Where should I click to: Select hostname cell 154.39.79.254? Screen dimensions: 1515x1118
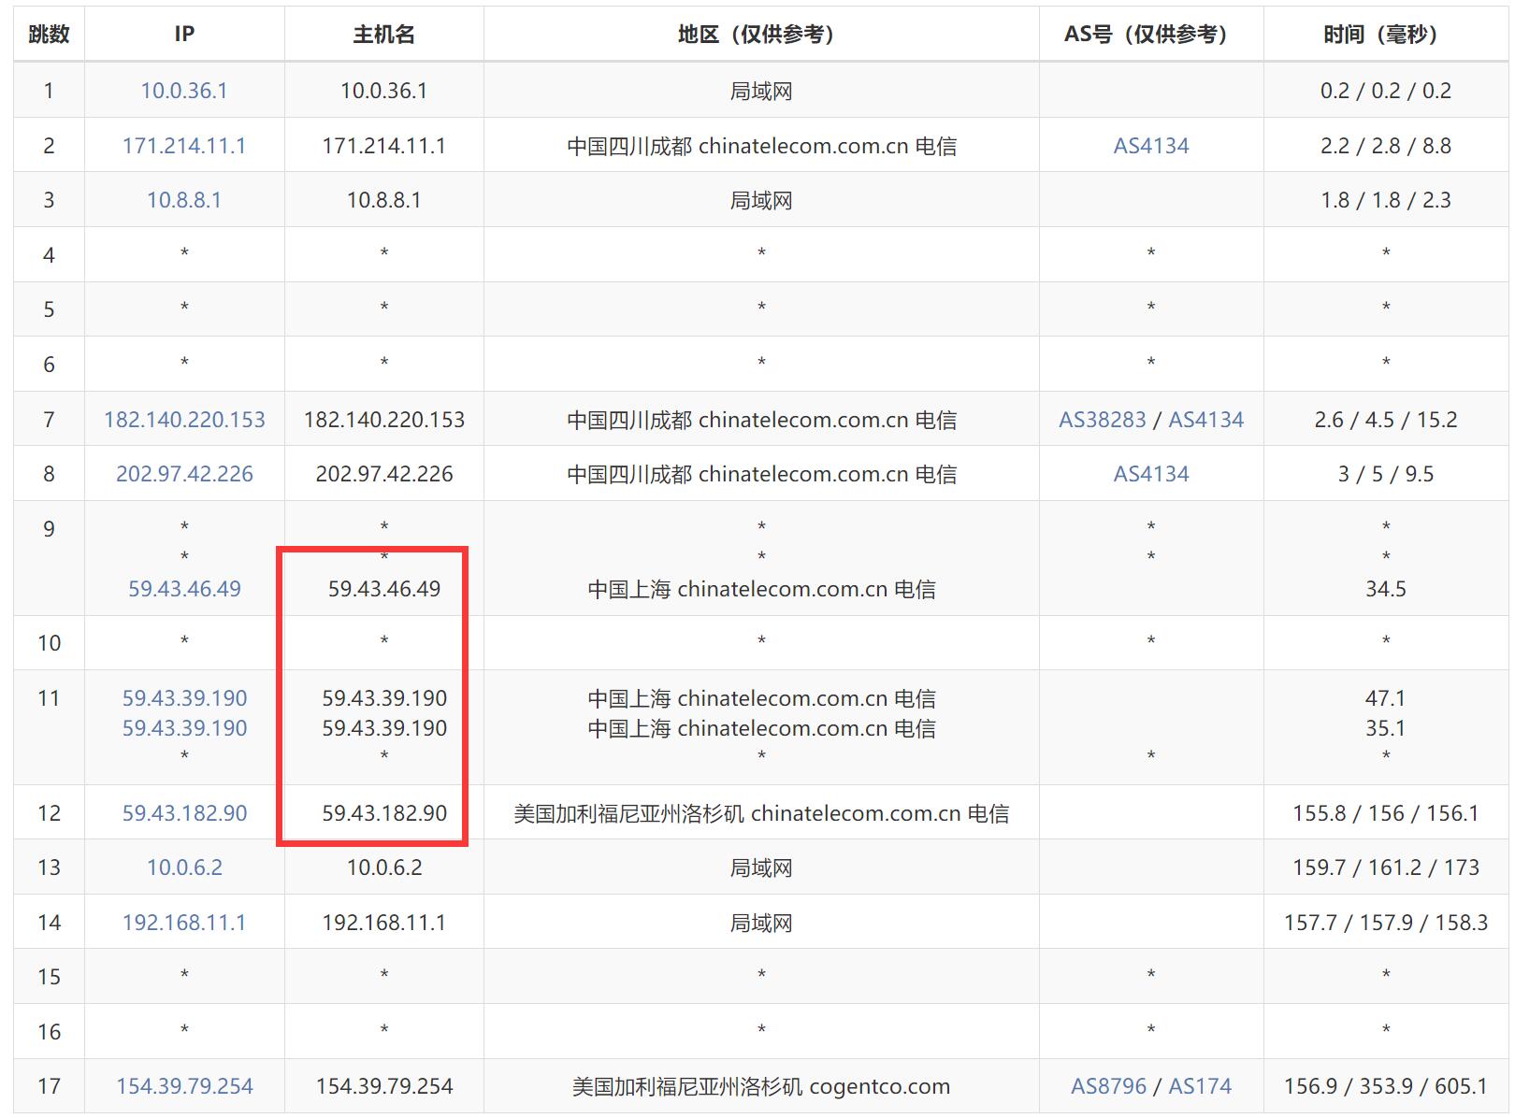point(384,1086)
